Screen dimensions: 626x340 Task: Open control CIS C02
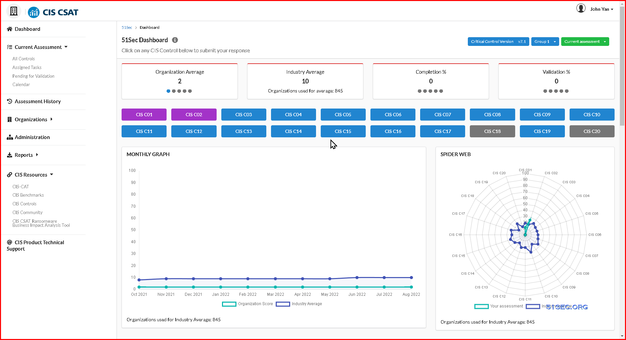[194, 115]
